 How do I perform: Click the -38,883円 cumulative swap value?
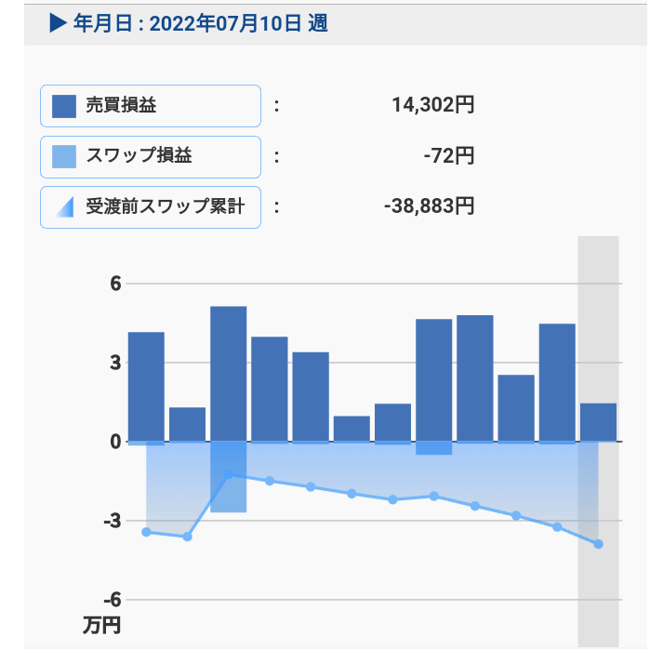click(x=429, y=206)
